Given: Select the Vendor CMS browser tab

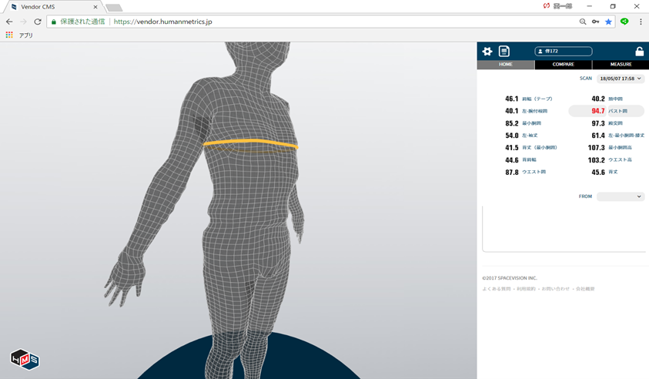Looking at the screenshot, I should click(x=53, y=7).
